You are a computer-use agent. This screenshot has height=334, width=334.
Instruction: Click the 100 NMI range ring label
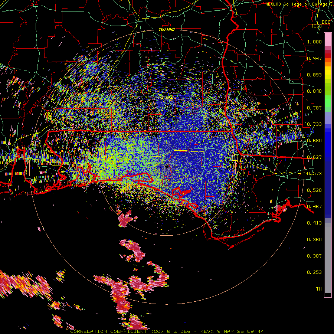point(167,29)
